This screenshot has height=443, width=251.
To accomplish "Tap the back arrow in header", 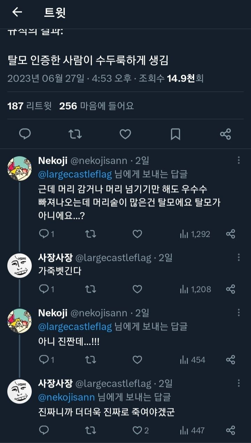I will 17,12.
